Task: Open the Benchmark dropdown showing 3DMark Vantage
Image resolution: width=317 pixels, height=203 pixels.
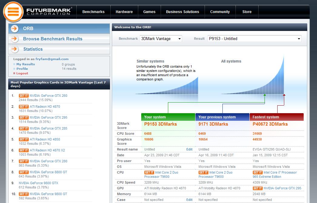Action: 161,39
